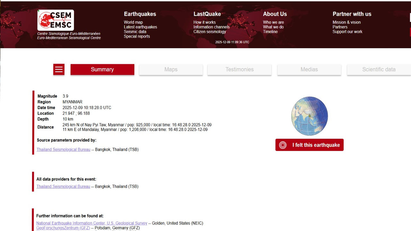The width and height of the screenshot is (411, 231).
Task: Switch to the Testimonies tab
Action: pyautogui.click(x=240, y=69)
